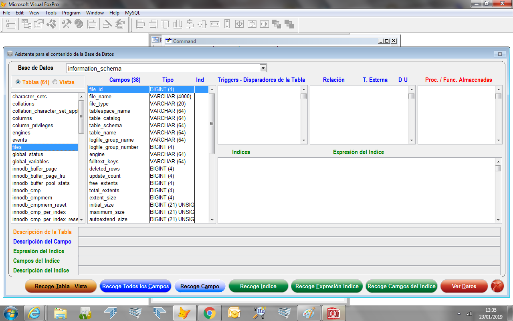Click the Windows Start button
Image resolution: width=513 pixels, height=321 pixels.
11,313
